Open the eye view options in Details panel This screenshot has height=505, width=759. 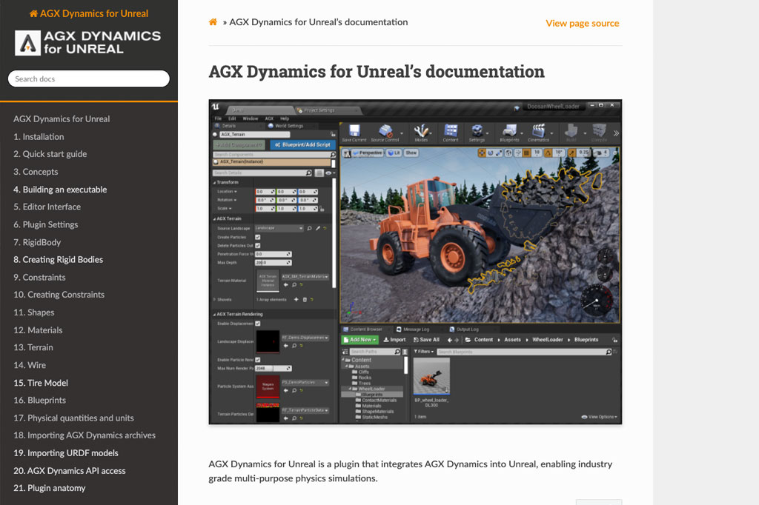click(328, 173)
